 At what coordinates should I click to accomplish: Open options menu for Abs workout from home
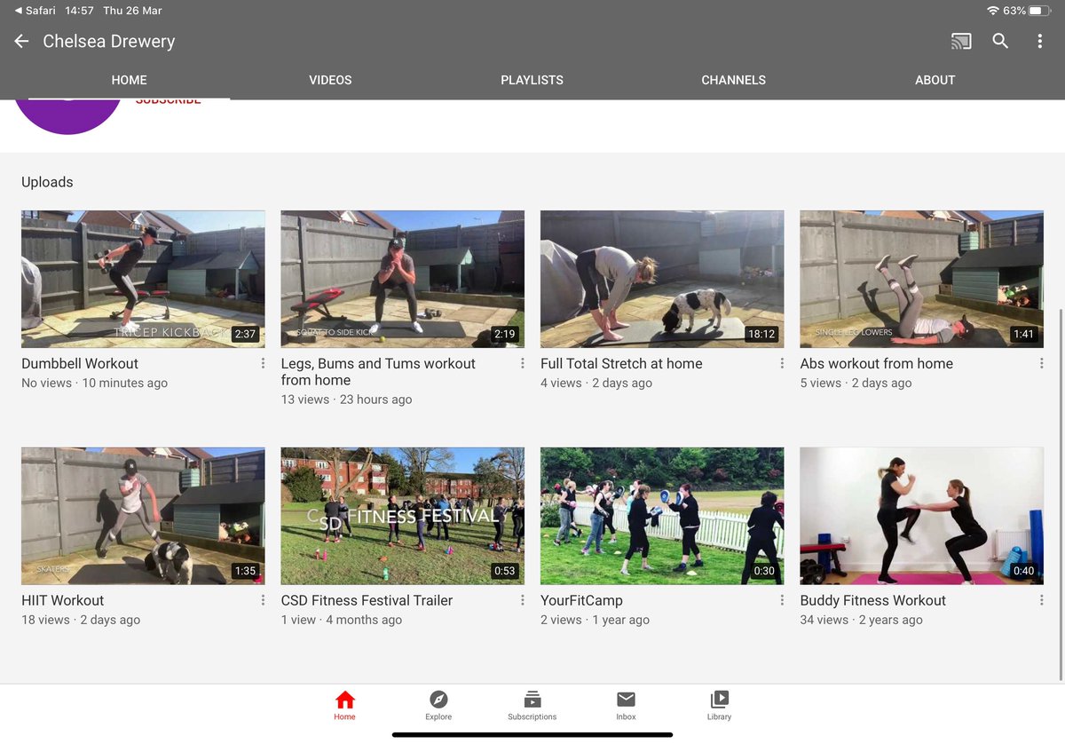1041,363
